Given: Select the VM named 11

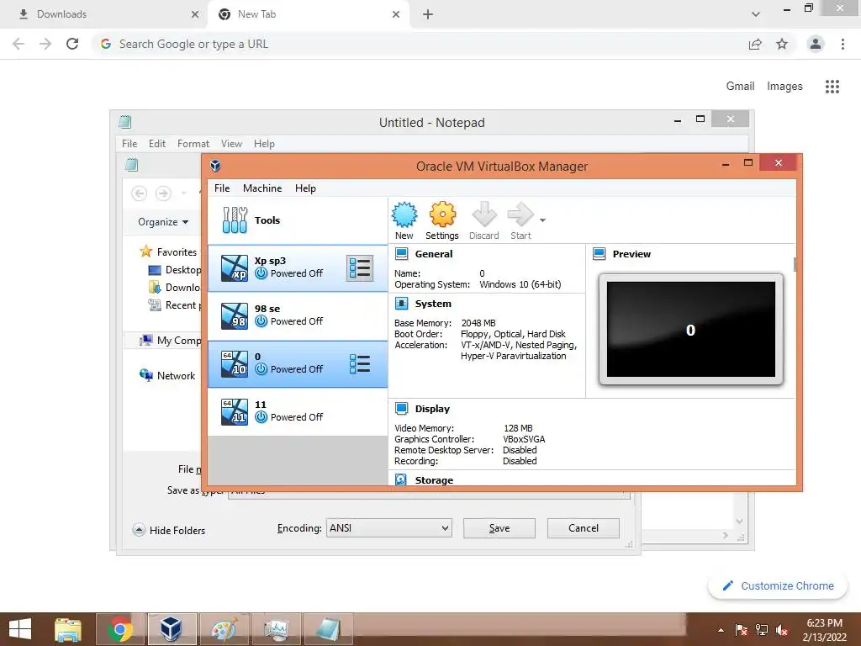Looking at the screenshot, I should pyautogui.click(x=298, y=411).
